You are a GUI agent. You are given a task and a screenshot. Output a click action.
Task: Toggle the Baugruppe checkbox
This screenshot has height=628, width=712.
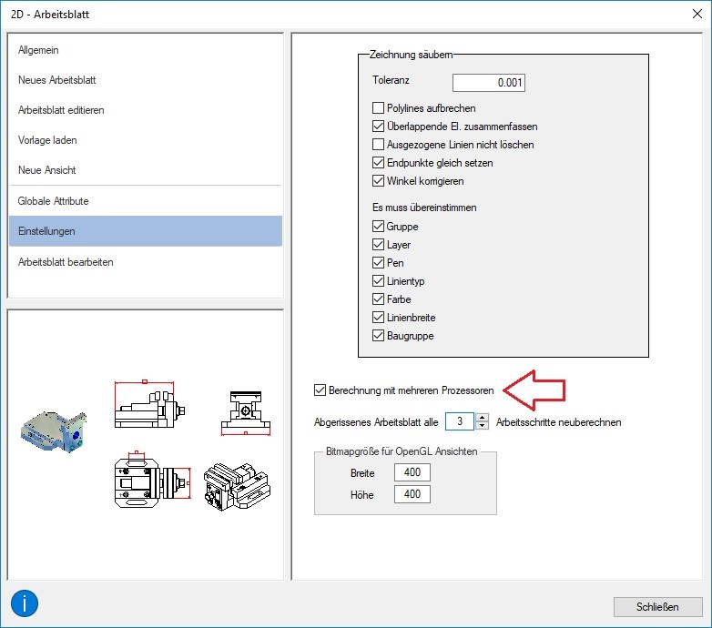click(379, 336)
